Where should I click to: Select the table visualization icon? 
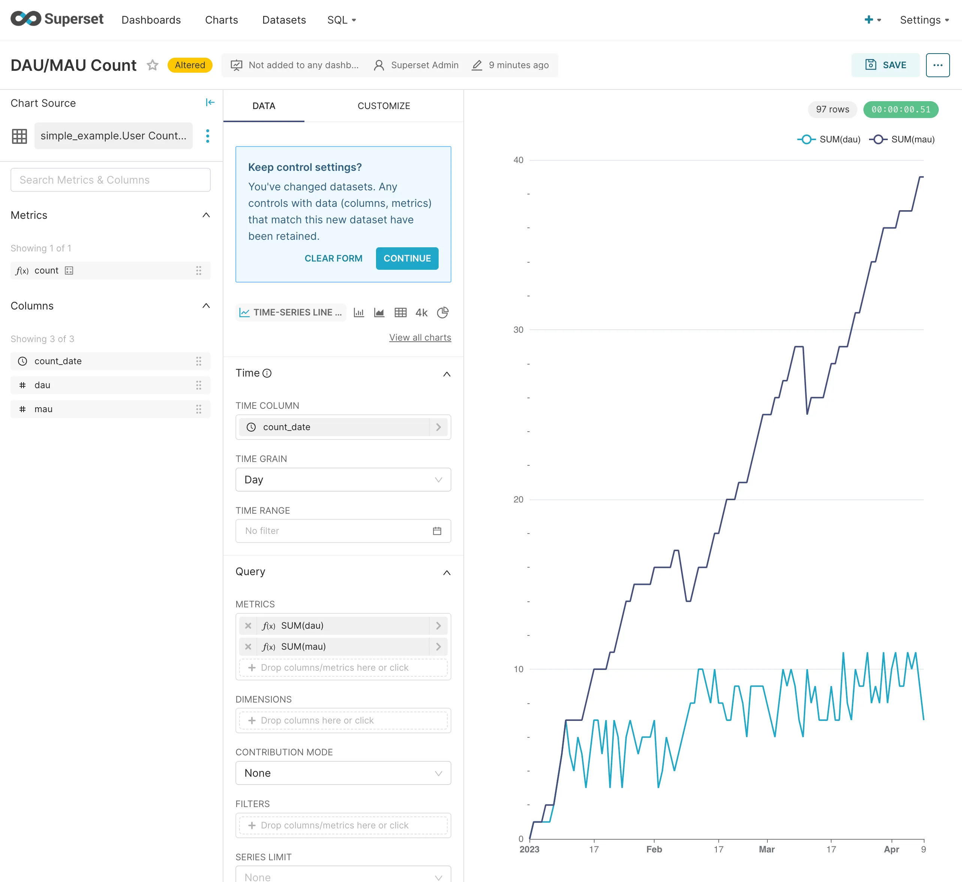point(401,312)
